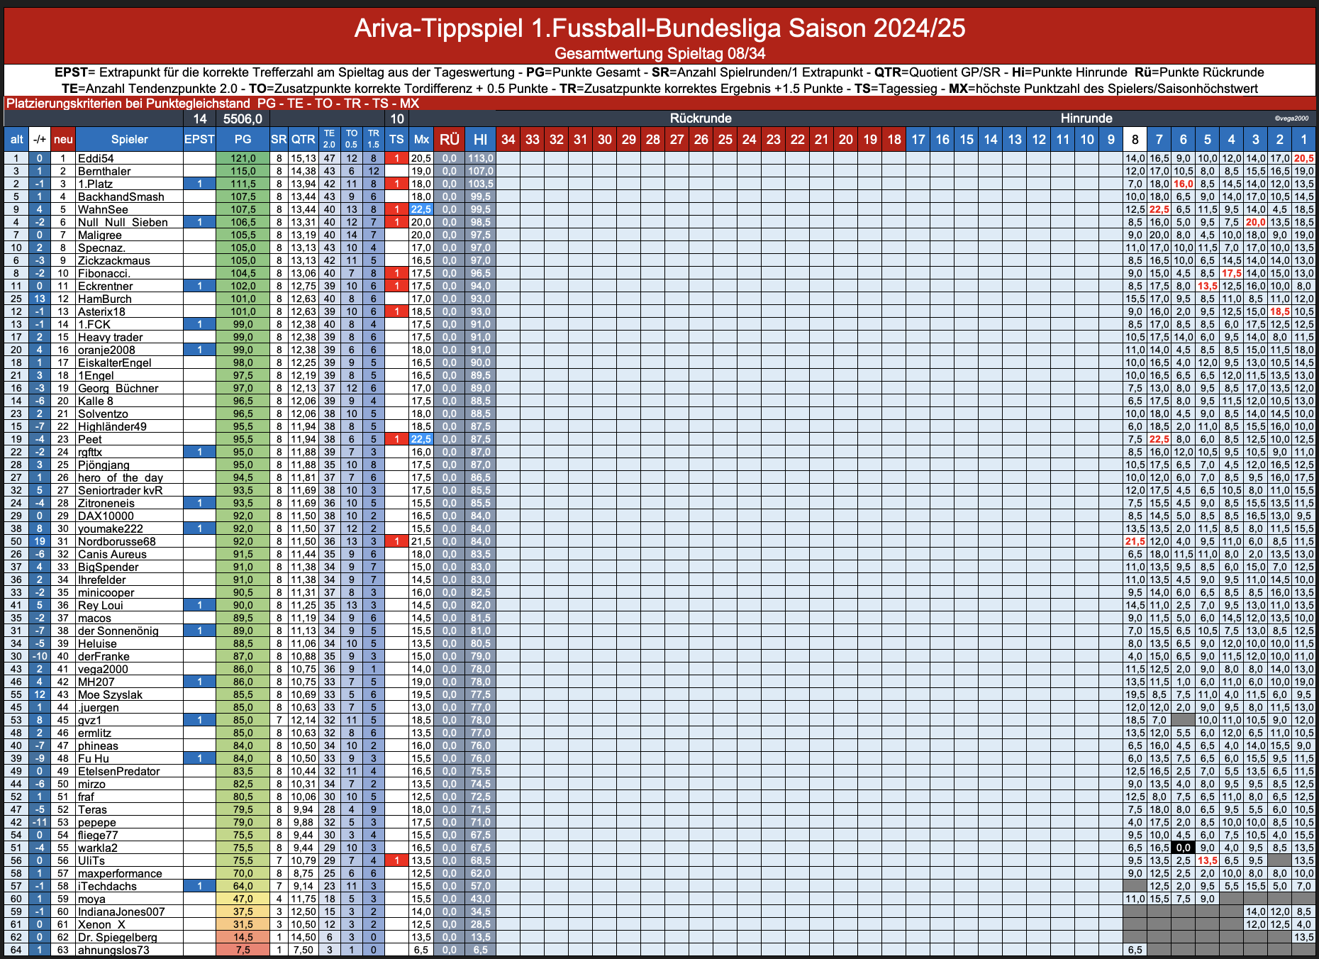Screen dimensions: 1319x959
Task: Select player name 'Dr. Spiegelberg'
Action: click(117, 937)
